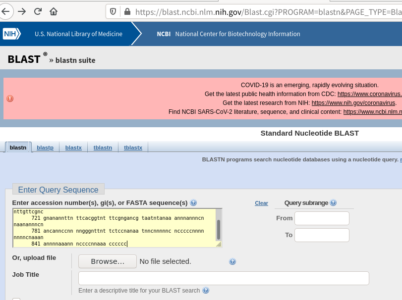
Task: Open U.S. National Library of Medicine link
Action: [x=78, y=34]
